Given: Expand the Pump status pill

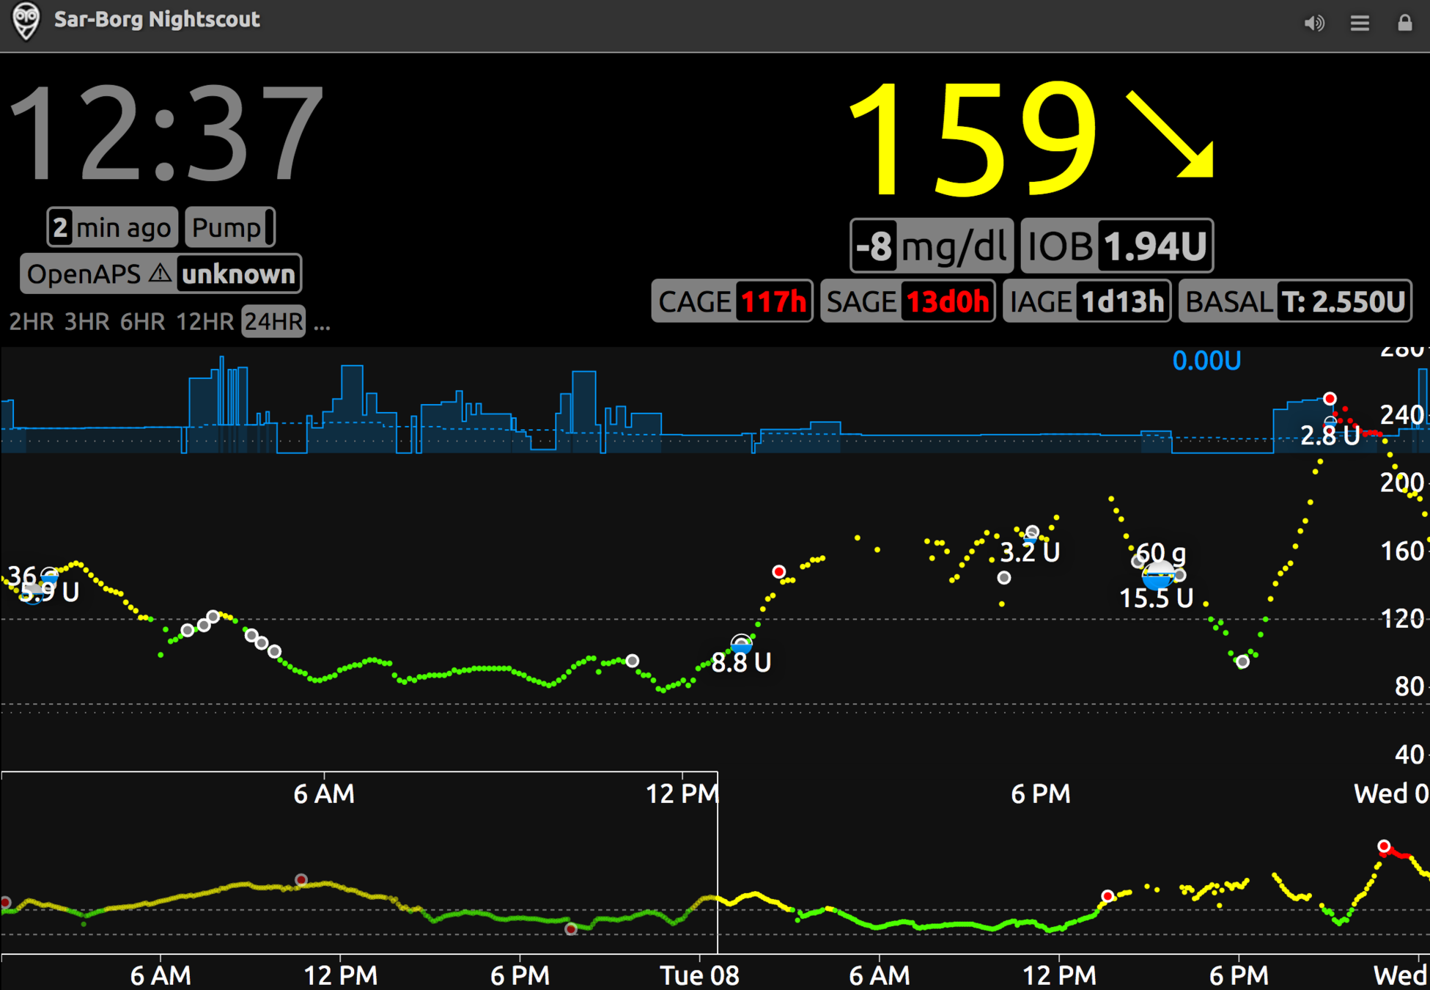Looking at the screenshot, I should point(229,228).
